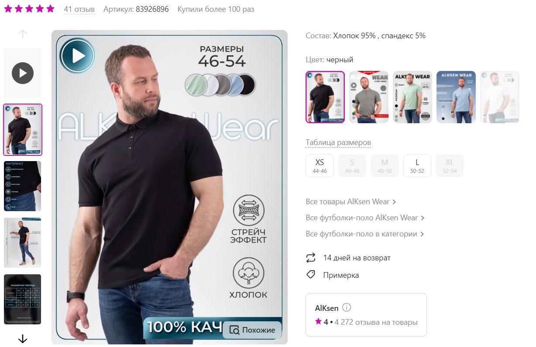
Task: Expand Все футболки-поло AlKsen Wear chevron
Action: (x=423, y=218)
